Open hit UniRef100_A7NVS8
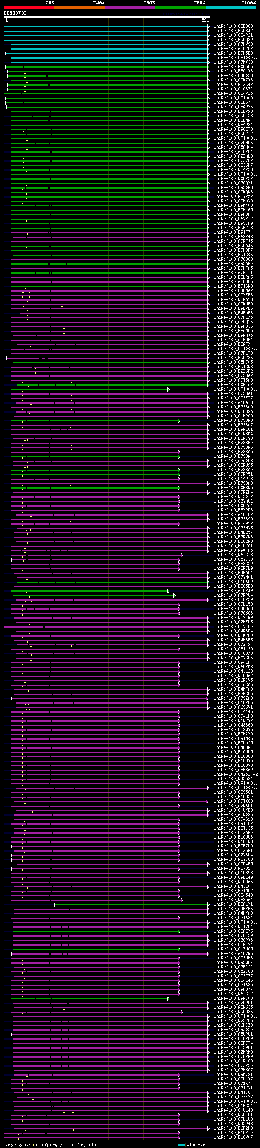The image size is (260, 1148). [233, 44]
